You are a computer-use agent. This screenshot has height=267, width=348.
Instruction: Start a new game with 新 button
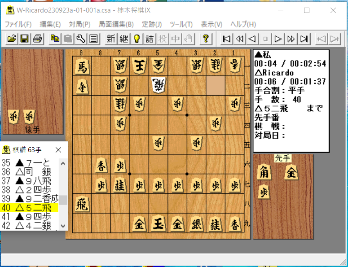click(x=111, y=39)
